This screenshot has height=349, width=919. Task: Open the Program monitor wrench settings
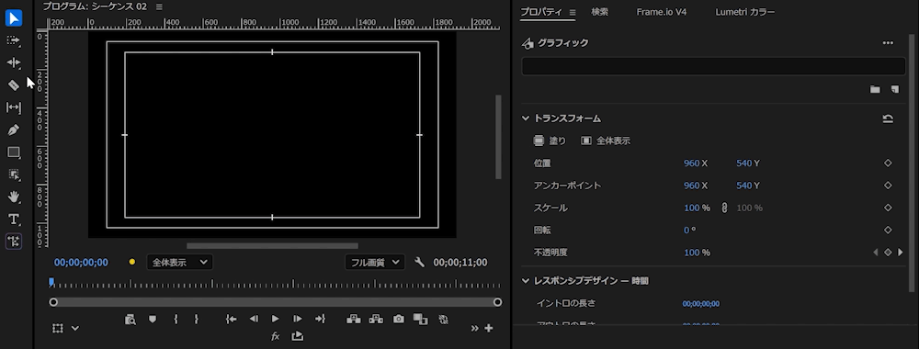tap(419, 263)
